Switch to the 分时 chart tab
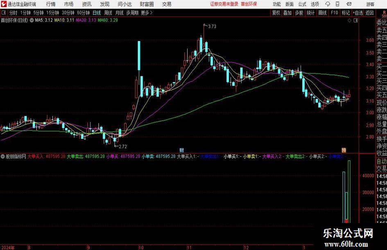 click(14, 13)
